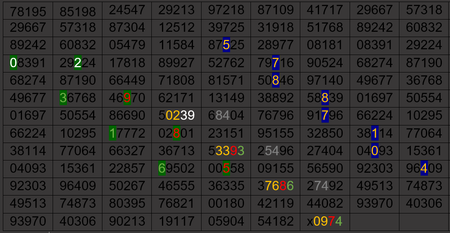Select cell 87525 with highlighted 5
The height and width of the screenshot is (233, 450).
[x=226, y=45]
